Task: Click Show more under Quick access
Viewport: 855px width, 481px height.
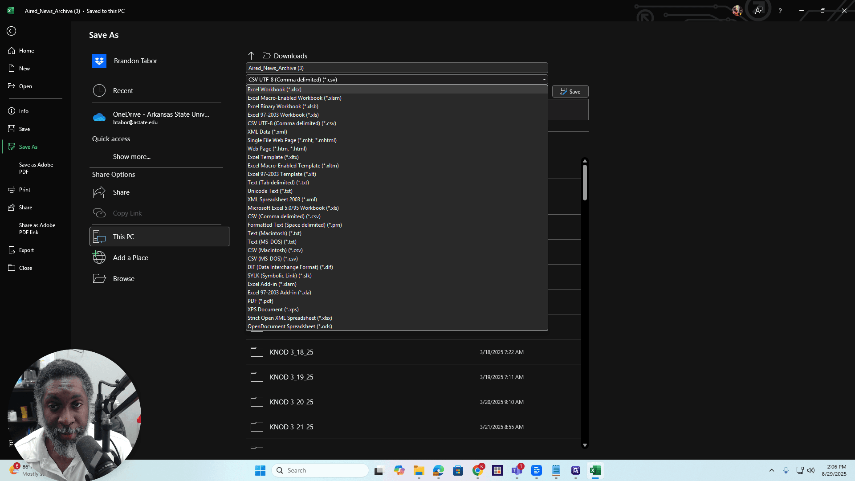Action: coord(132,157)
